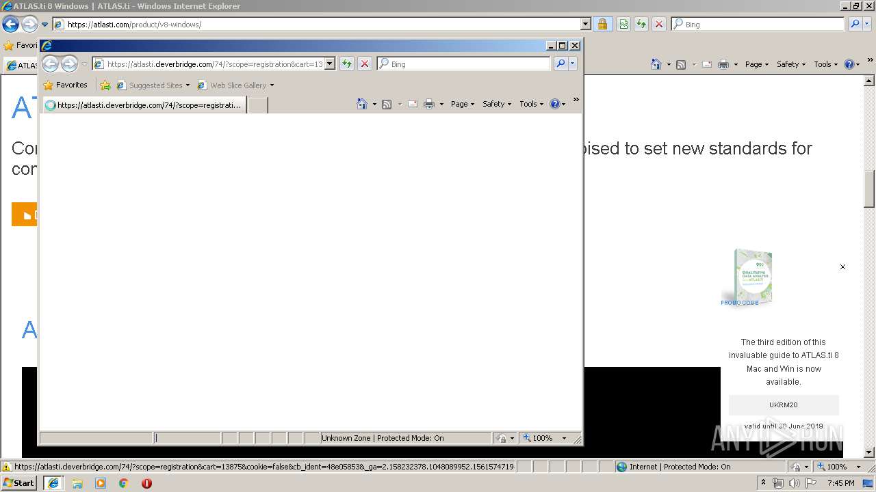Open popup zoom level dropdown
876x492 pixels.
click(x=564, y=438)
